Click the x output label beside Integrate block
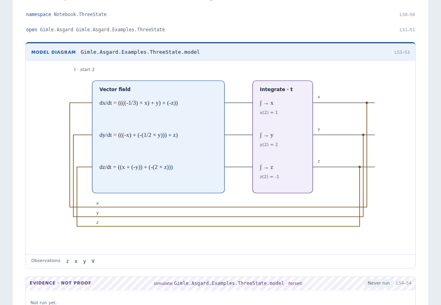 pos(319,97)
